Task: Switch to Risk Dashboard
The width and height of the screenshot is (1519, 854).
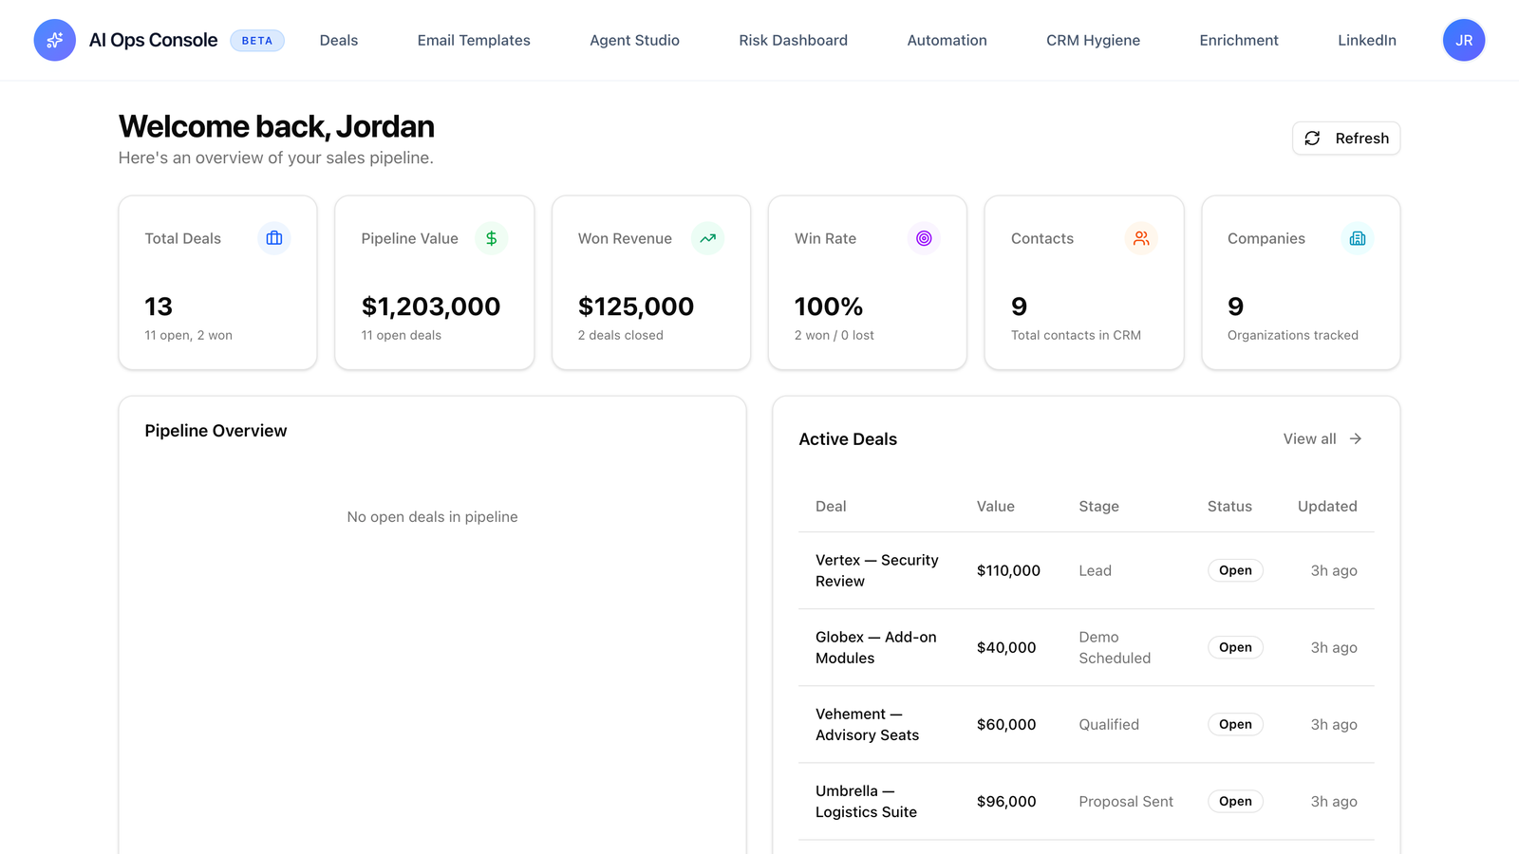Action: (794, 40)
